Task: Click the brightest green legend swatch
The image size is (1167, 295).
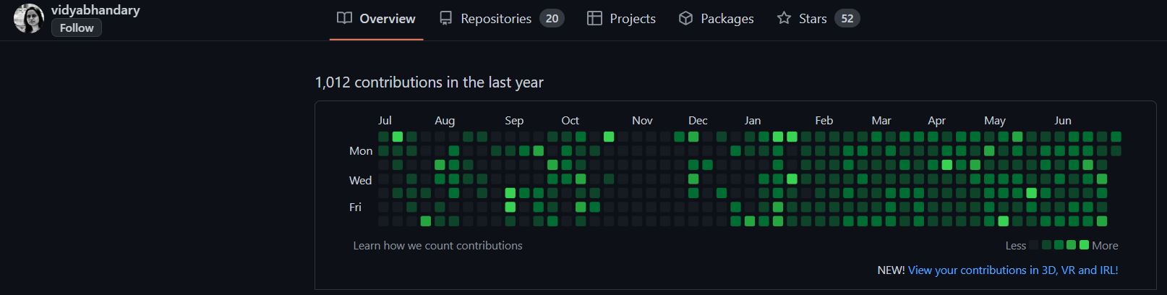Action: [1084, 245]
